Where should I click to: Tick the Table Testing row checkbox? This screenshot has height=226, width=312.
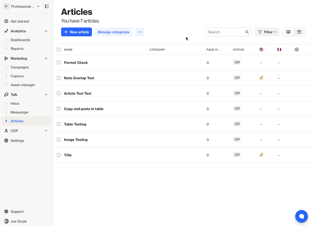59,124
